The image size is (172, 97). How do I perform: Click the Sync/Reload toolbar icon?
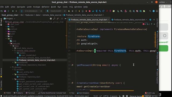8,11
